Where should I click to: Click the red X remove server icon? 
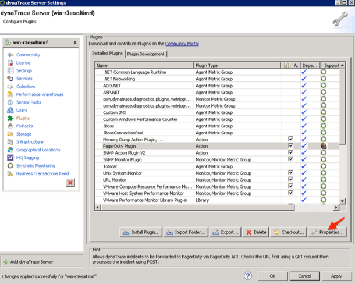tap(70, 183)
